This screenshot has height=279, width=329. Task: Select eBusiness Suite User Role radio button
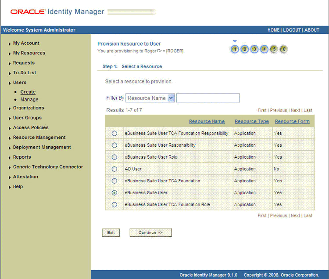(114, 157)
